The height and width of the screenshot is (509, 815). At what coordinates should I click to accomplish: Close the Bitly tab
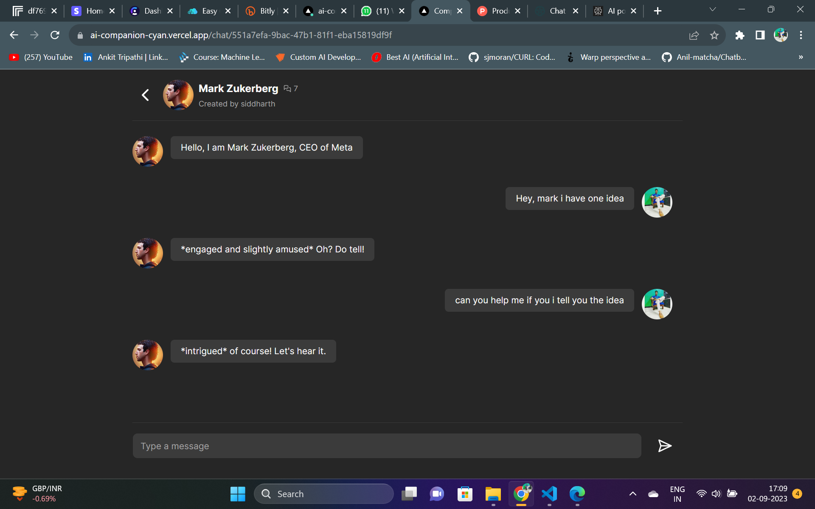[286, 11]
